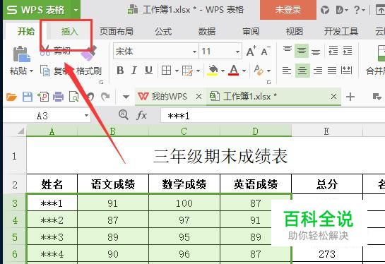Click the 三年级期末成绩表 title cell
Viewport: 385px width, 264px height.
coord(220,156)
